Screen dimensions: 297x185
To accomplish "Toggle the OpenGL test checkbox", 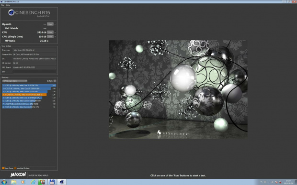I will [x=55, y=24].
